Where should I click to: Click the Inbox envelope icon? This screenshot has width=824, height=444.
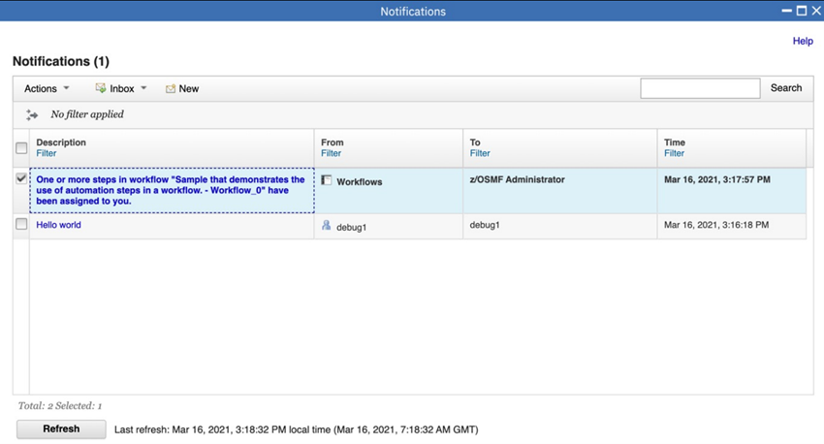(x=101, y=88)
